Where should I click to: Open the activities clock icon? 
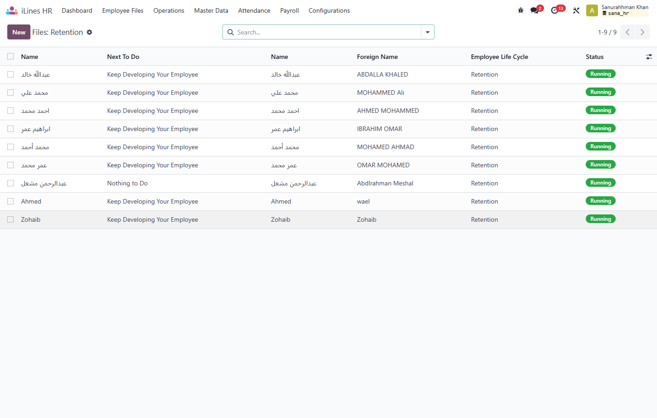[x=554, y=10]
